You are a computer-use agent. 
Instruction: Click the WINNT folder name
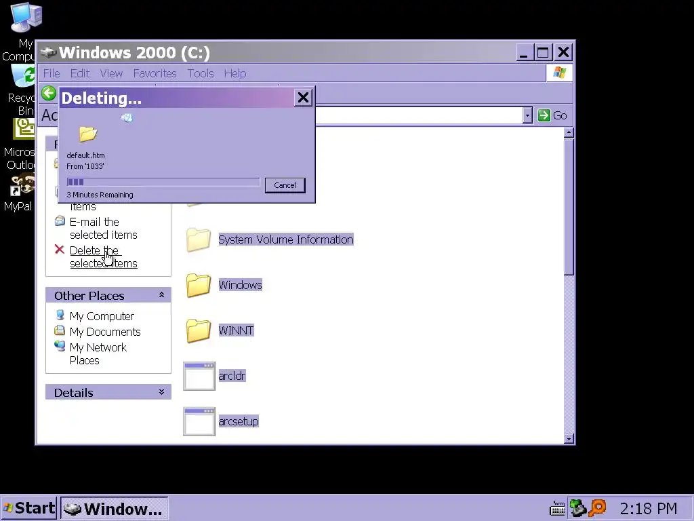pyautogui.click(x=237, y=330)
